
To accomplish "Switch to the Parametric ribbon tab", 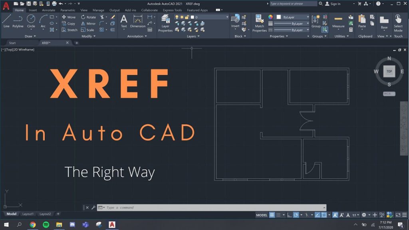I will tap(68, 10).
